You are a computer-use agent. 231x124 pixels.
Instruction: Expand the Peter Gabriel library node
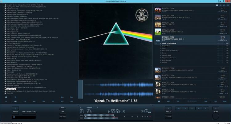5,30
